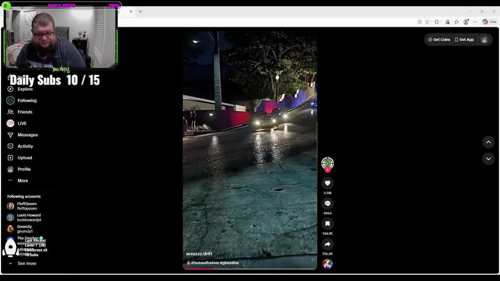Screen dimensions: 500x281
Task: Open the browser profile icon
Action: point(466,22)
